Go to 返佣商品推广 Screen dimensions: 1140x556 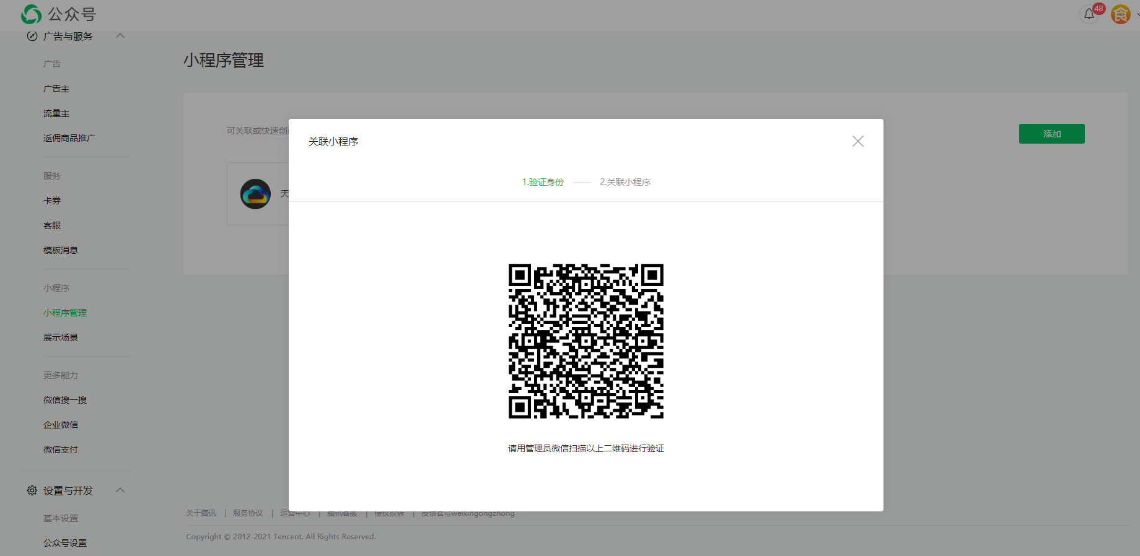click(x=69, y=138)
